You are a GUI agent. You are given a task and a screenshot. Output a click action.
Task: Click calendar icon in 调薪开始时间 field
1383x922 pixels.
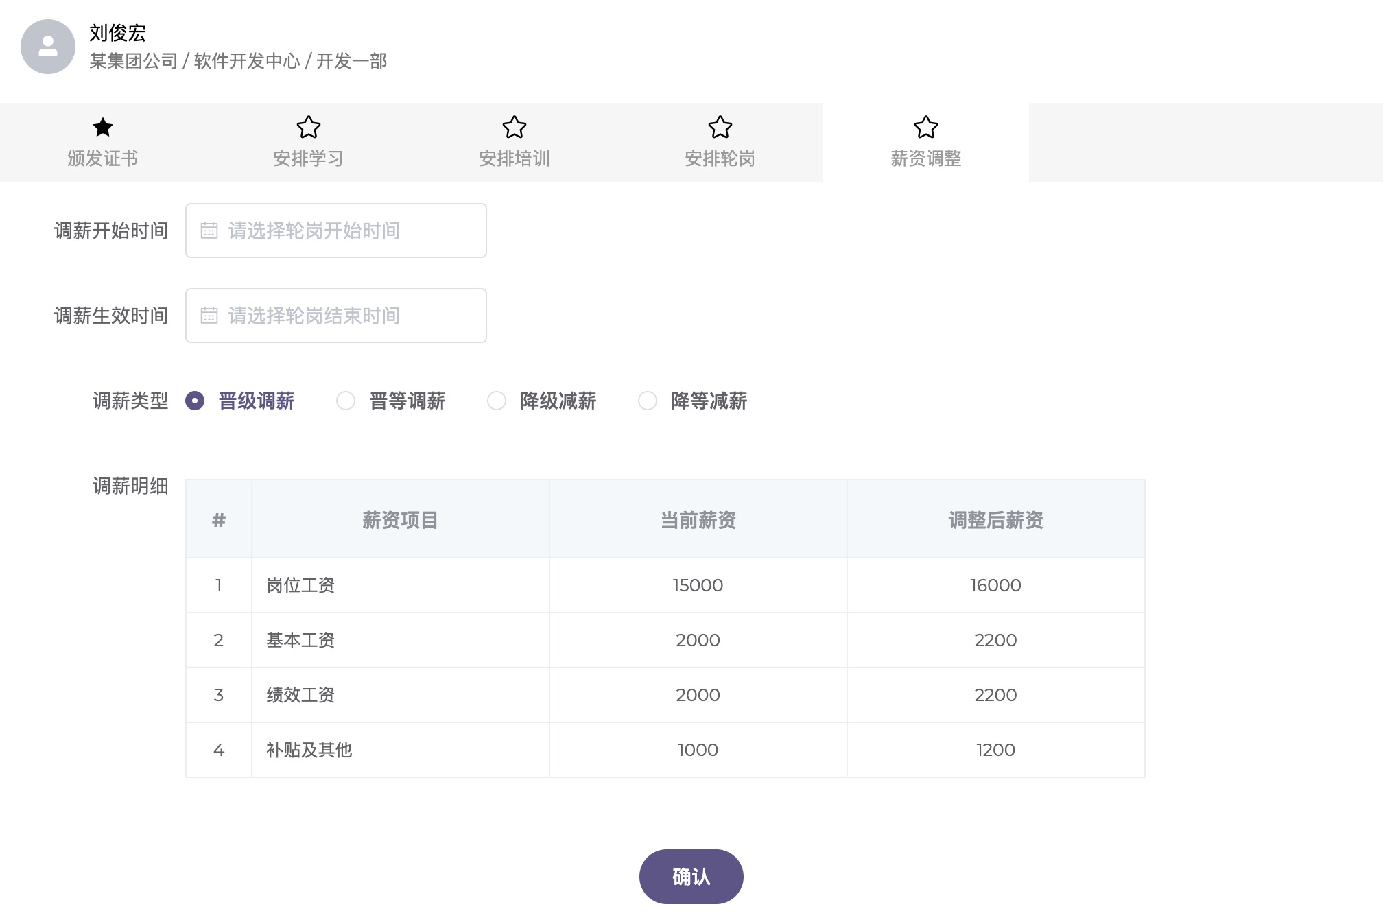click(209, 230)
